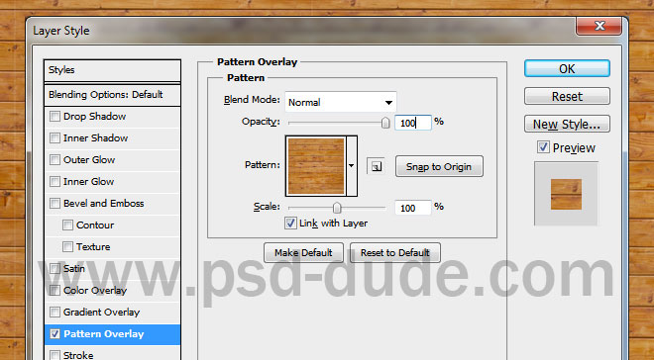Enable the Drop Shadow checkbox

(54, 116)
